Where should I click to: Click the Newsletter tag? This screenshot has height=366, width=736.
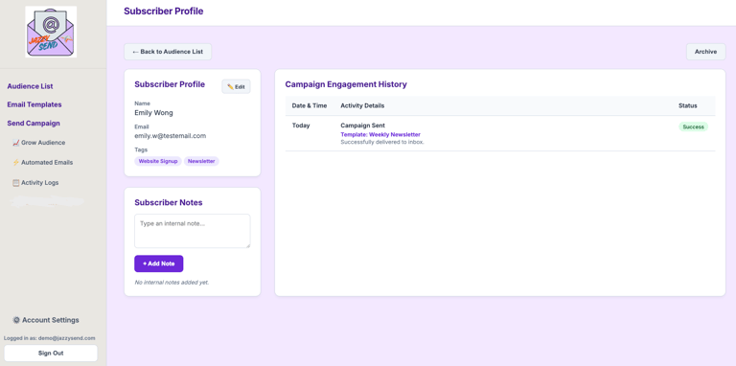click(201, 161)
